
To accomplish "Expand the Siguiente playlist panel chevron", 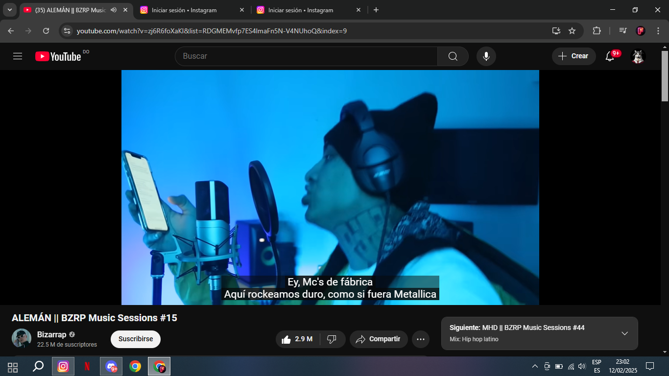I will click(624, 333).
